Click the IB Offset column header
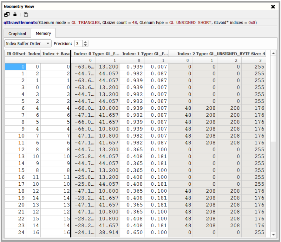 tap(16, 54)
